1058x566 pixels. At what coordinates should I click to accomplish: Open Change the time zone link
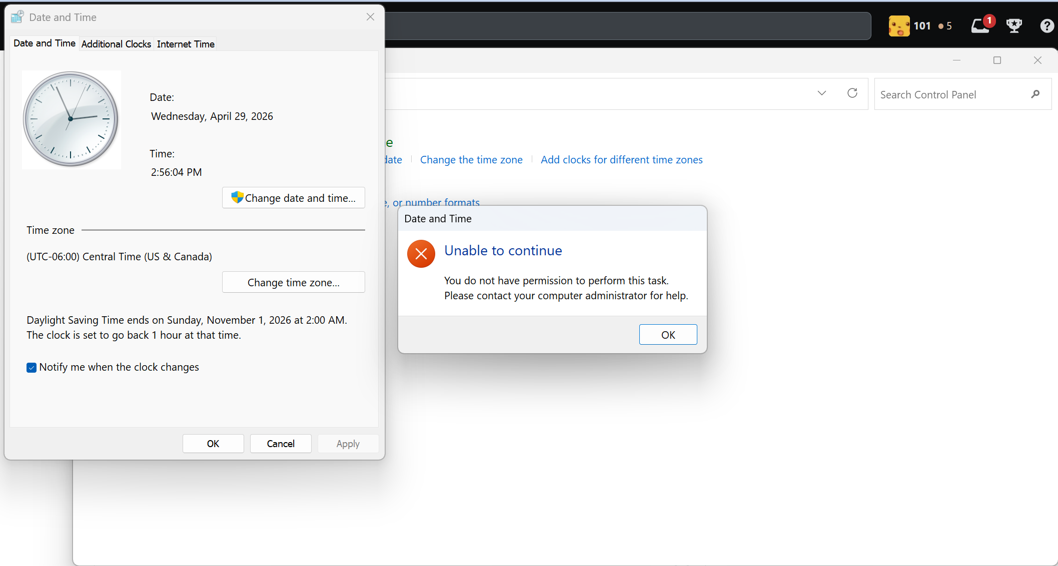[x=471, y=160]
